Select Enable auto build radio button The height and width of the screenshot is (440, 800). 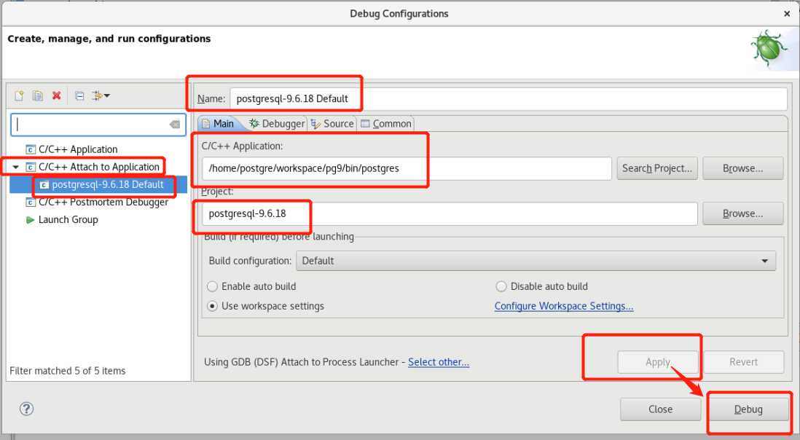click(x=212, y=286)
